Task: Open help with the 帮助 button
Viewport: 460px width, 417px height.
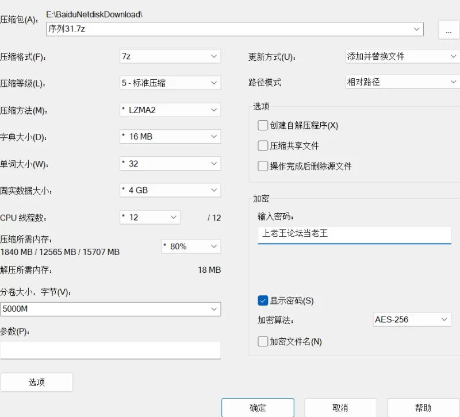Action: click(423, 408)
